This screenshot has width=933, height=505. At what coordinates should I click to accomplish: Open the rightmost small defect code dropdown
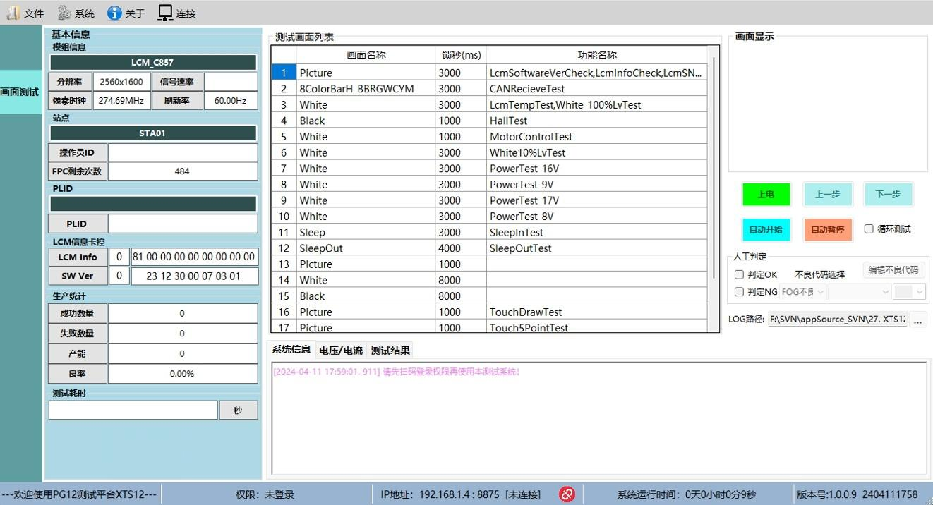coord(909,292)
